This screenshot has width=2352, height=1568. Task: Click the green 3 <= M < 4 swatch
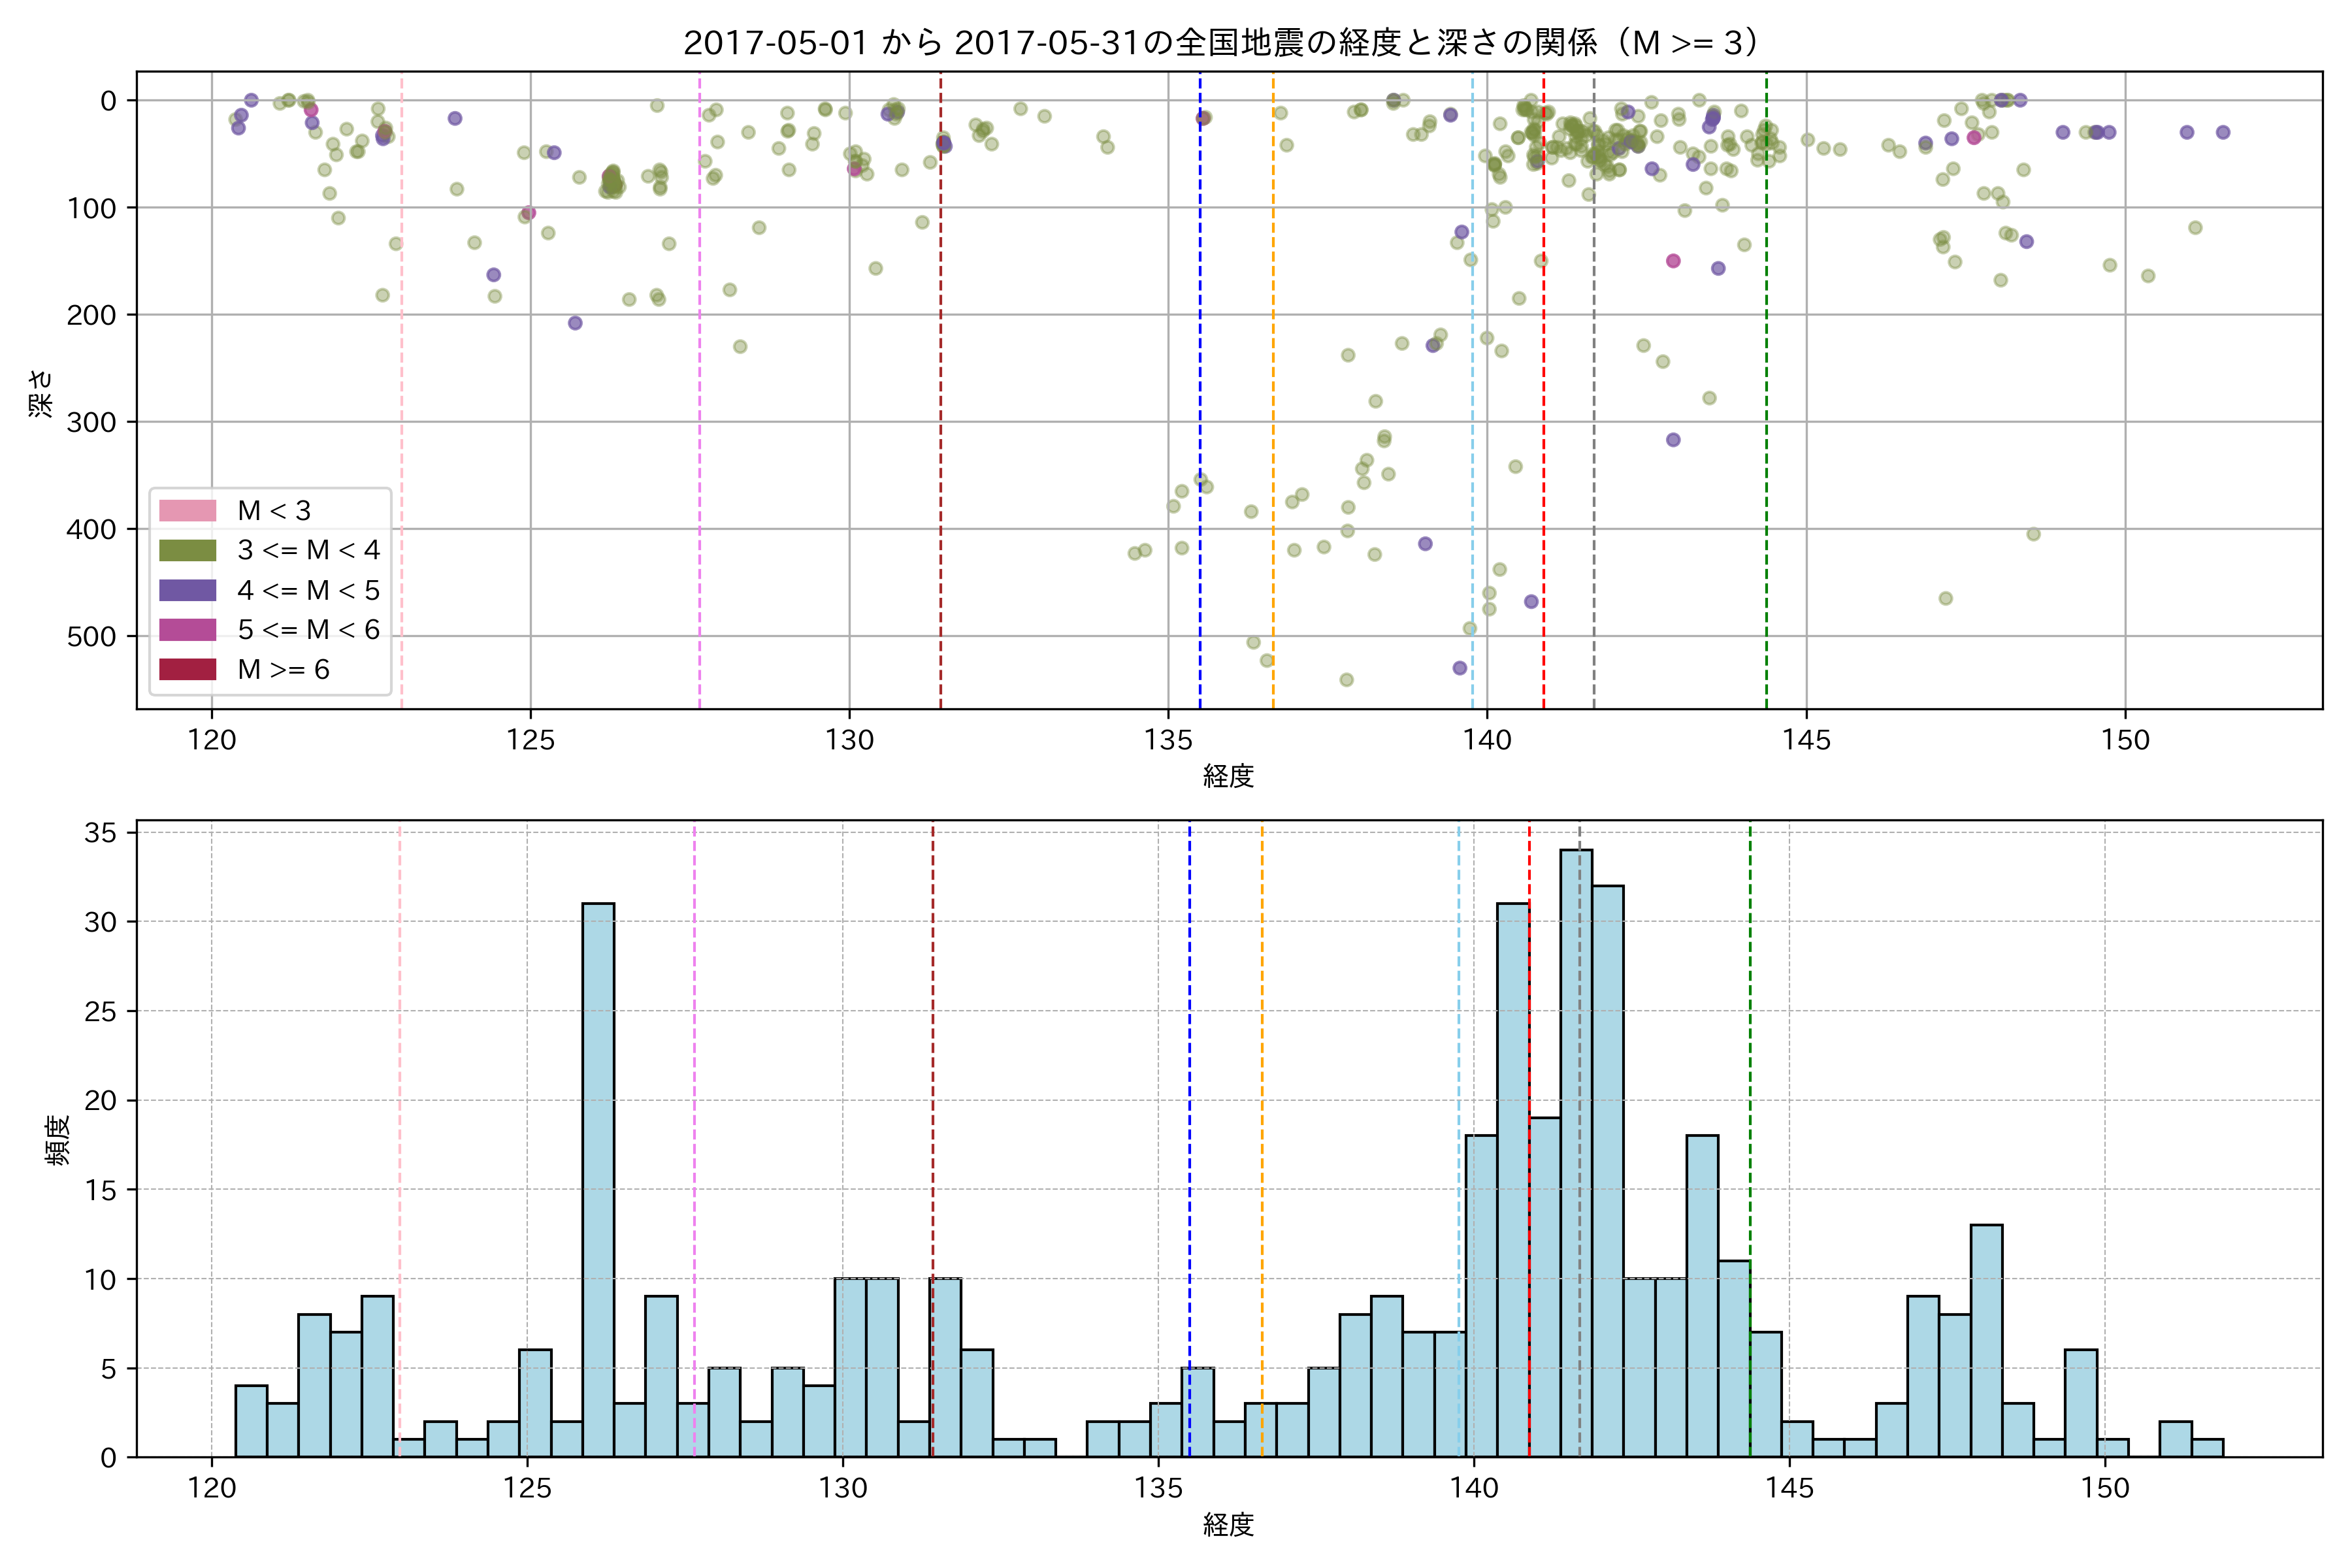point(187,550)
